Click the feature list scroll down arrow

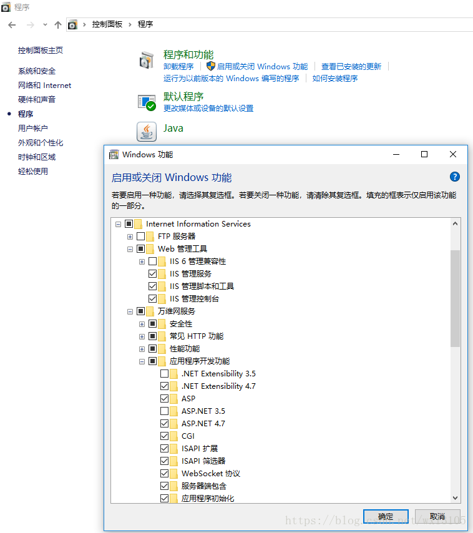point(455,498)
